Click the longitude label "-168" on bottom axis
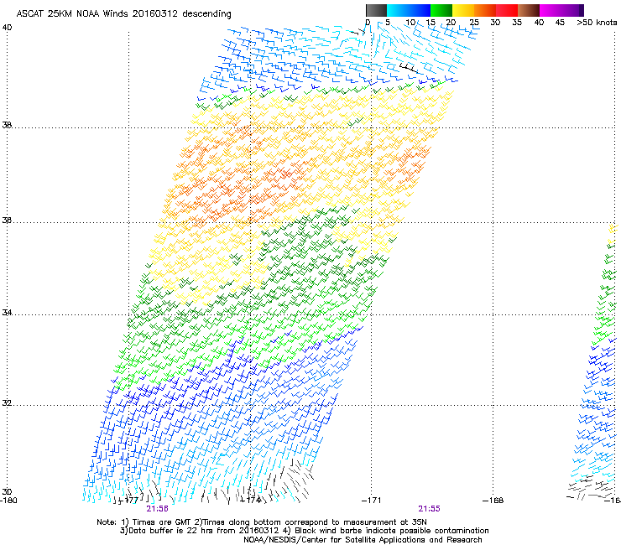 (x=493, y=501)
